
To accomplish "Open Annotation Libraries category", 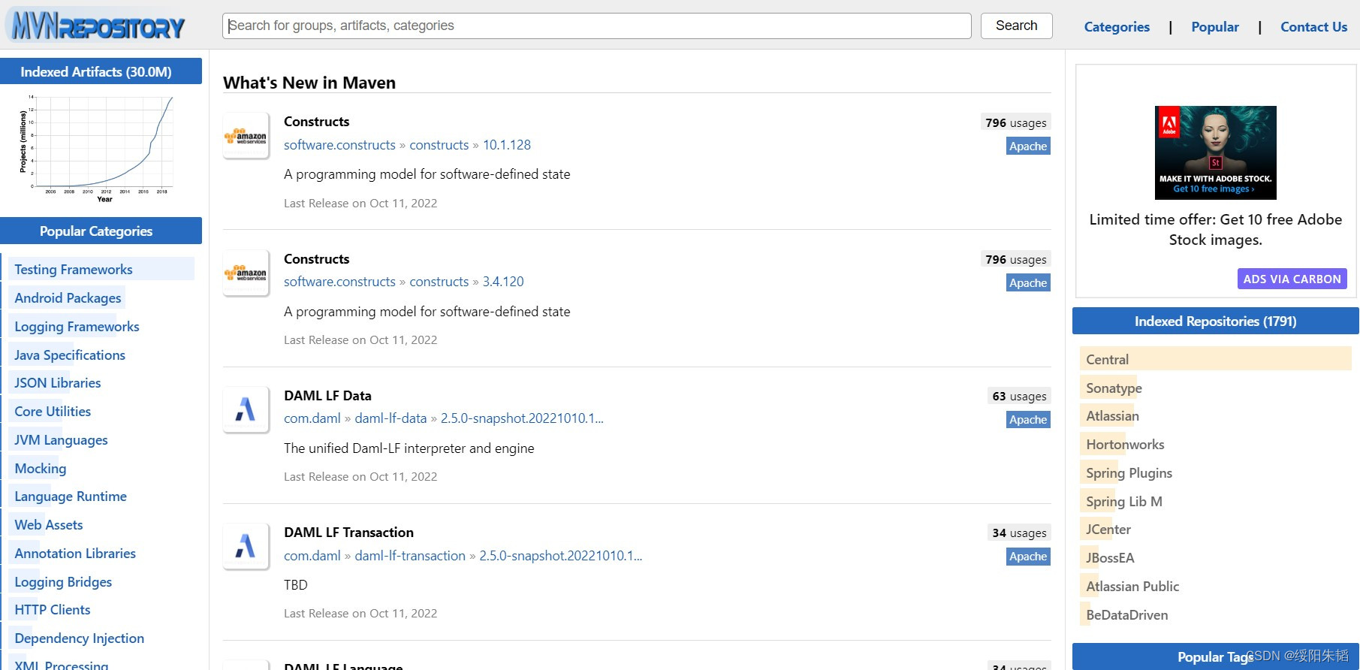I will click(75, 554).
